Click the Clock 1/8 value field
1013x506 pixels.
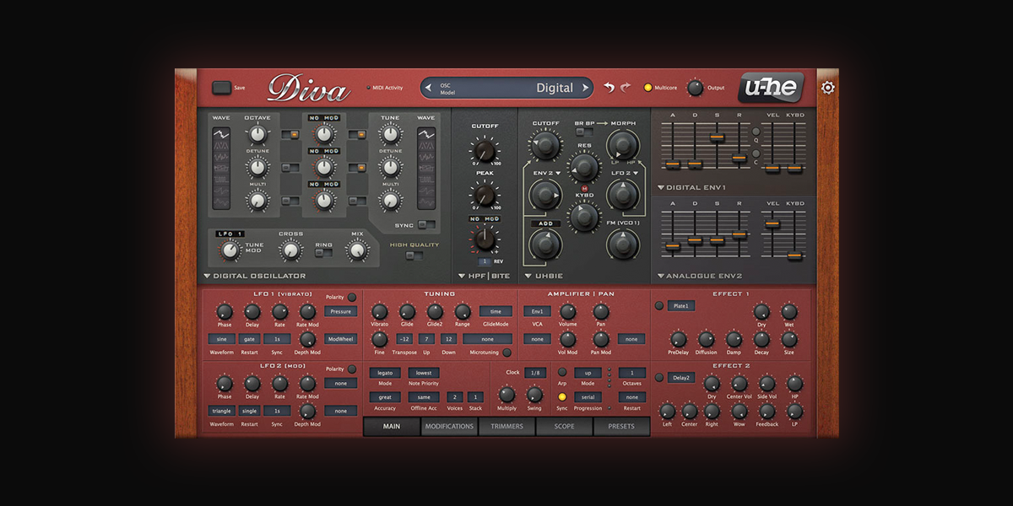[535, 373]
